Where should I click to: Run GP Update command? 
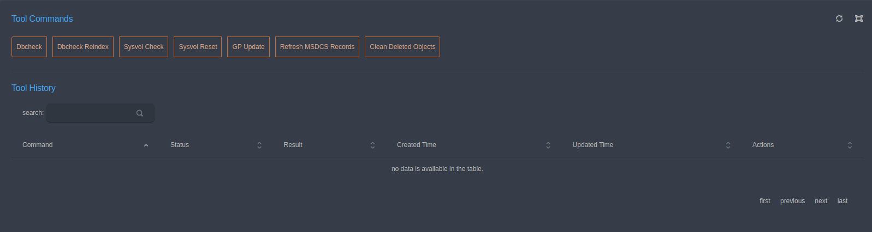(x=248, y=47)
